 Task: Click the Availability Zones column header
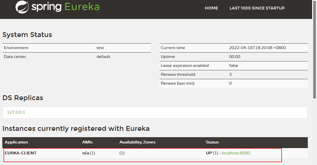click(137, 142)
